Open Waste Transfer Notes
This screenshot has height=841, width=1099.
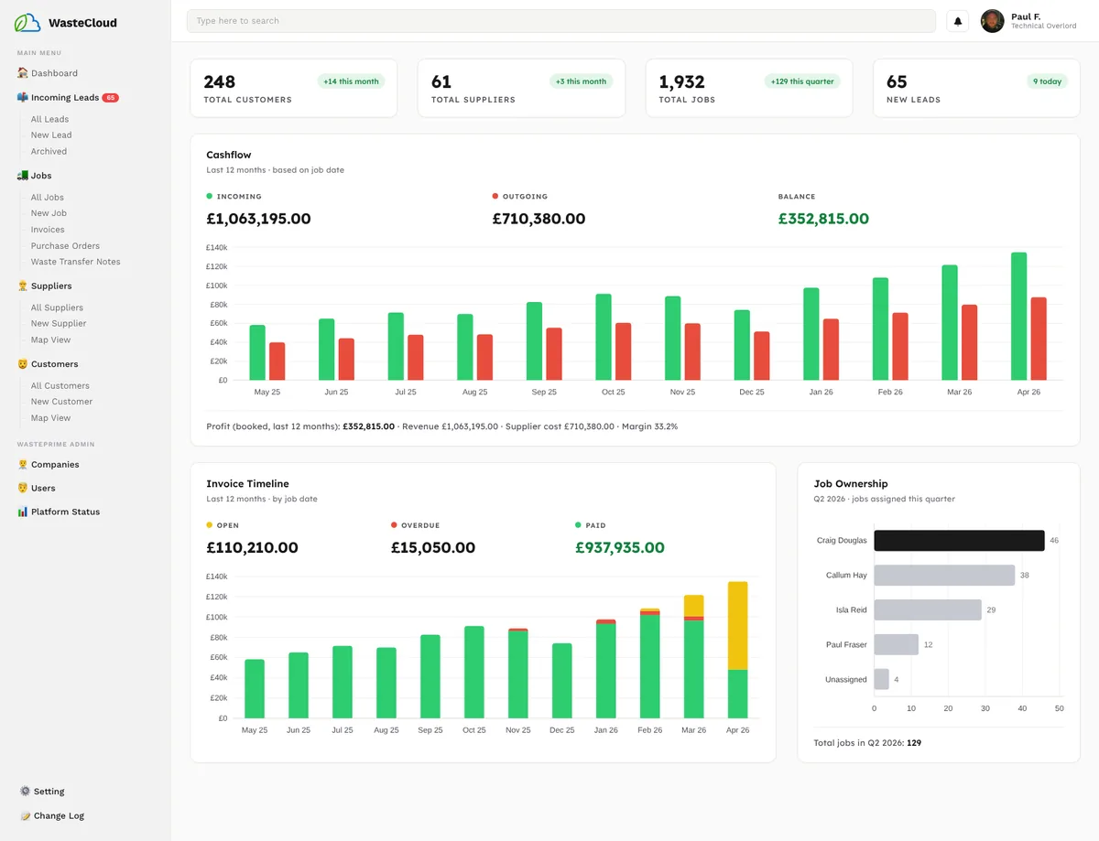[76, 262]
